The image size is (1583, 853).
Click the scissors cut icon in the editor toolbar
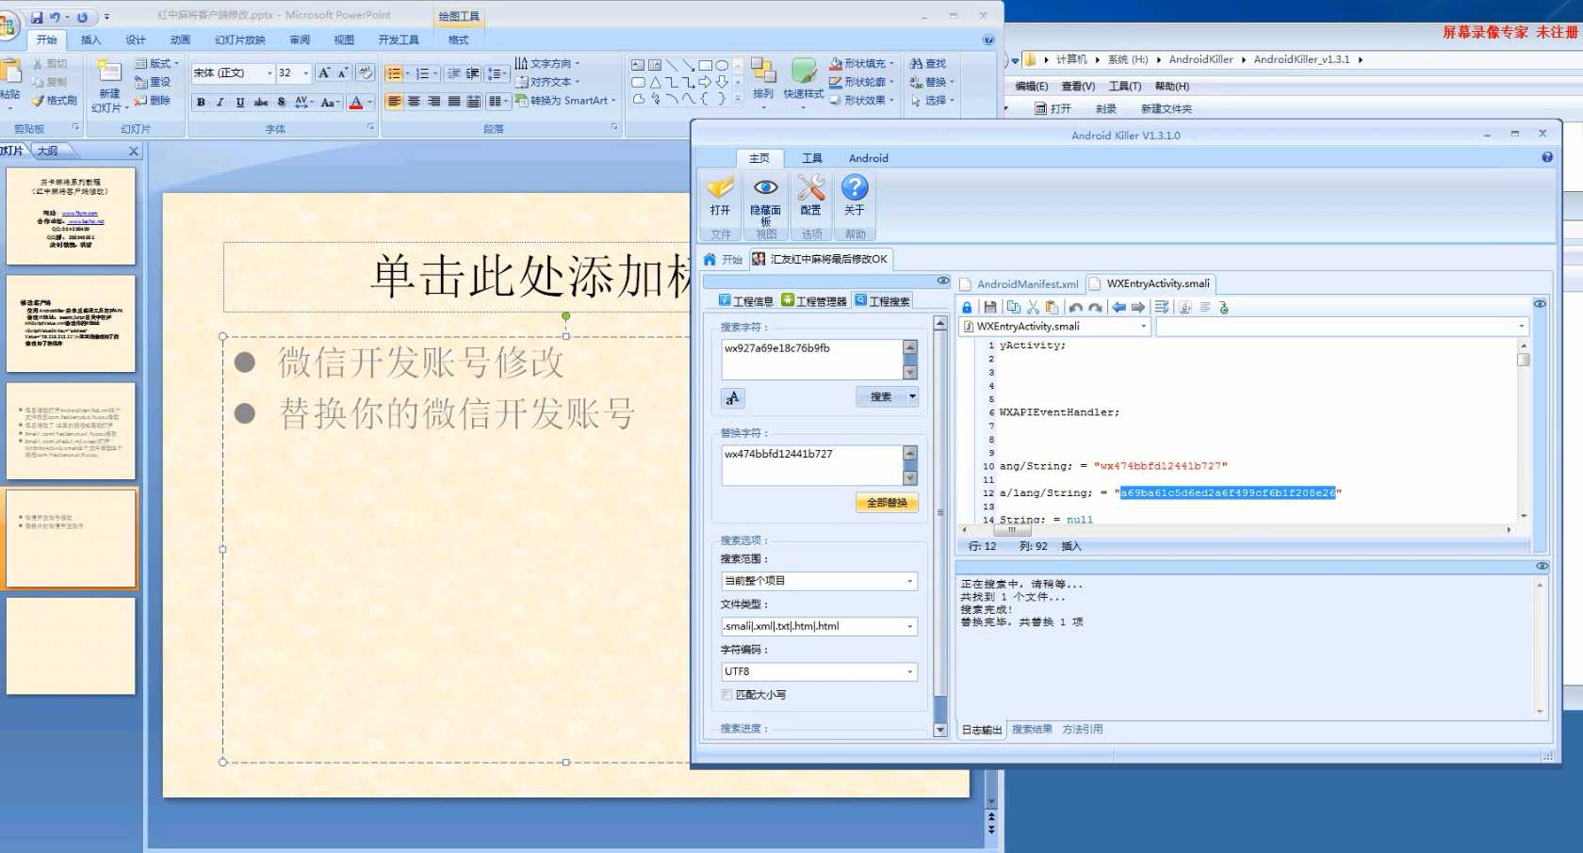point(1033,307)
